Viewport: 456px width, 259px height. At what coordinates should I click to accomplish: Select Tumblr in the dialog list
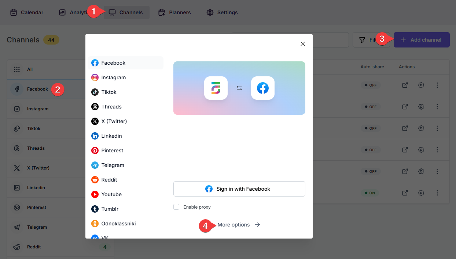[x=126, y=209]
